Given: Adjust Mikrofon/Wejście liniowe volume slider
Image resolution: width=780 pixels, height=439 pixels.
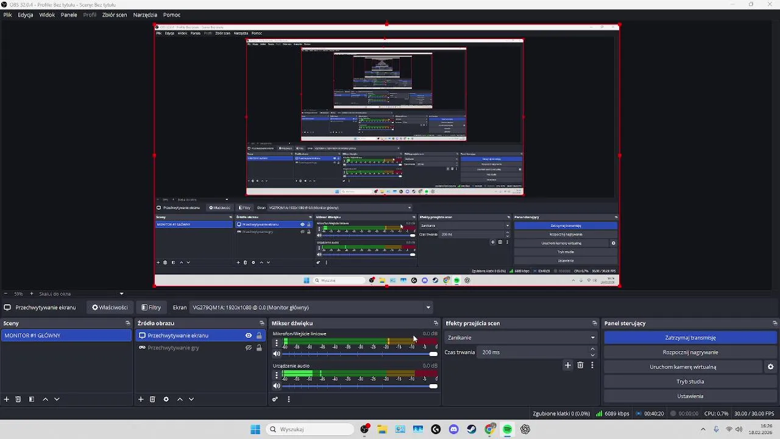Looking at the screenshot, I should 360,354.
